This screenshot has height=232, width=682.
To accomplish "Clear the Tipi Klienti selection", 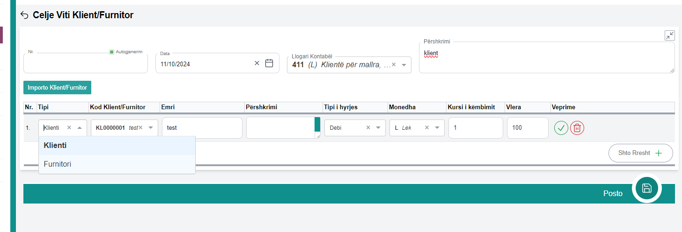I will (x=69, y=127).
